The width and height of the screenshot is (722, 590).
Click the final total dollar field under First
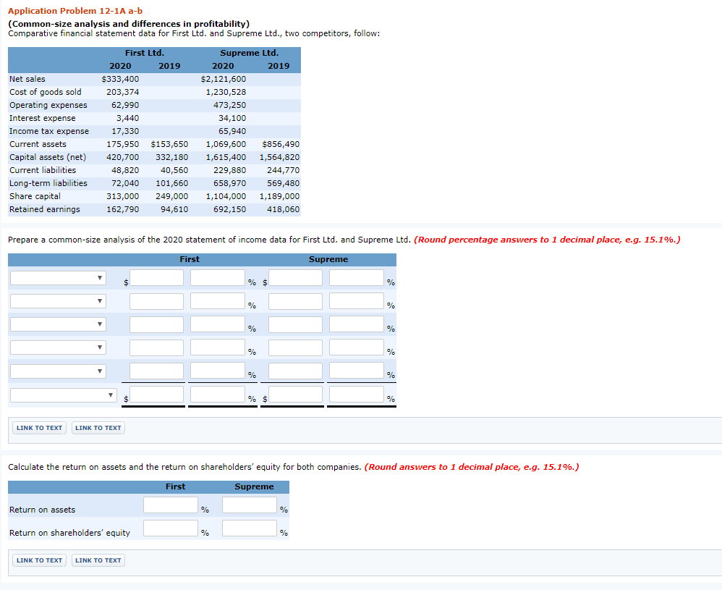[x=156, y=395]
